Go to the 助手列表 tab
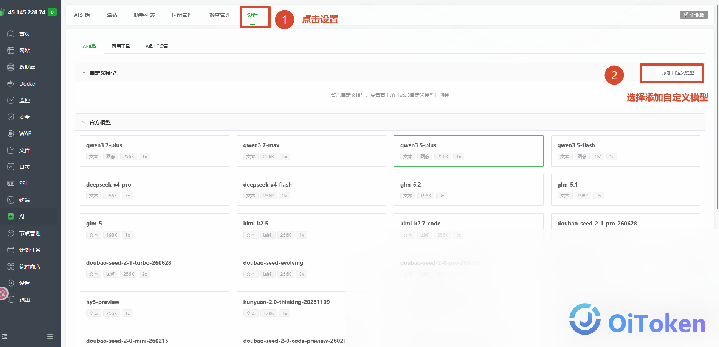This screenshot has height=347, width=719. pos(144,15)
